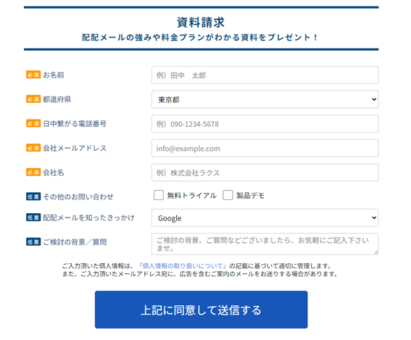This screenshot has width=411, height=340.
Task: Open the 個人情報の取り扱いについて link
Action: pyautogui.click(x=183, y=266)
